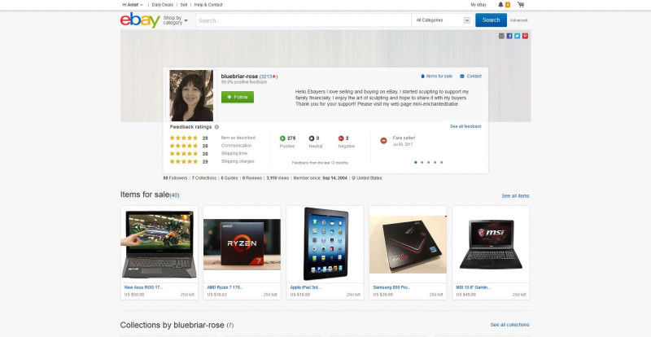This screenshot has height=337, width=651.
Task: Click the green Positive feedback icon
Action: click(282, 138)
